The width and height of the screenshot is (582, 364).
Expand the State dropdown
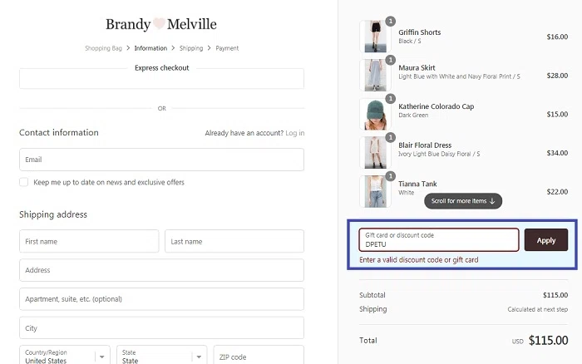(x=161, y=357)
